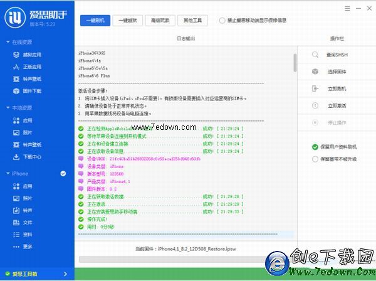Open 铃声 under the iPhone section
The image size is (376, 281).
click(23, 211)
